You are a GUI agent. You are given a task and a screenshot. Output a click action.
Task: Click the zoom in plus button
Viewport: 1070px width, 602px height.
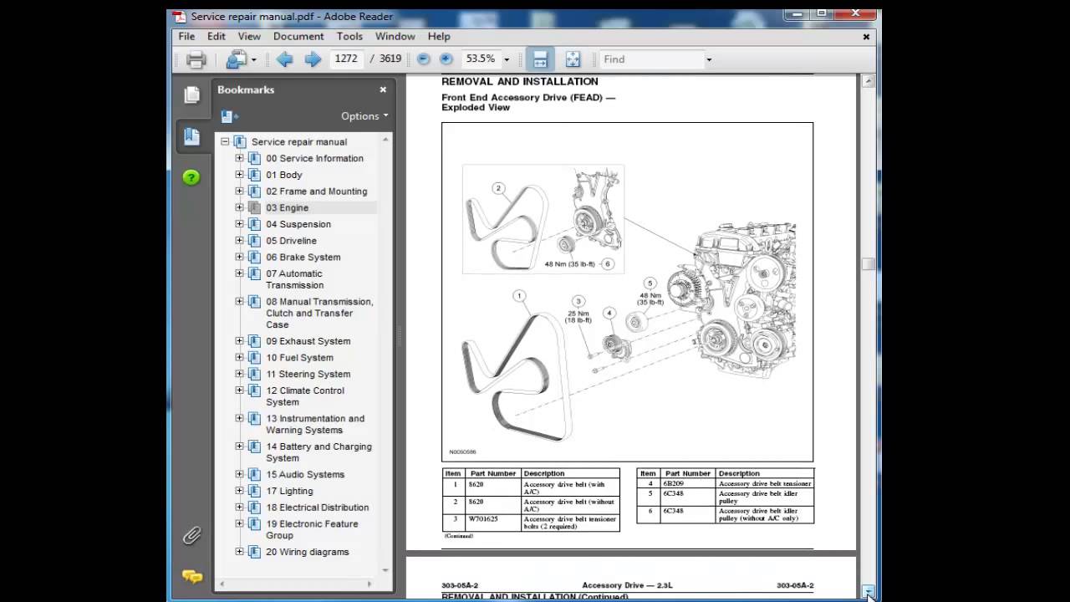coord(446,59)
